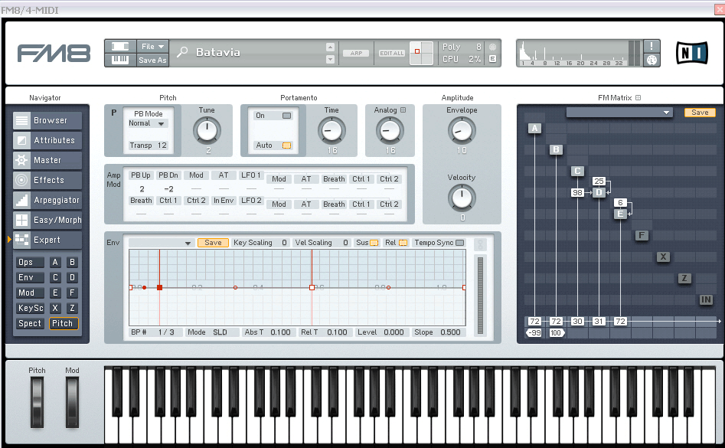Image resolution: width=725 pixels, height=448 pixels.
Task: Open the Spect expert tab
Action: (x=30, y=324)
